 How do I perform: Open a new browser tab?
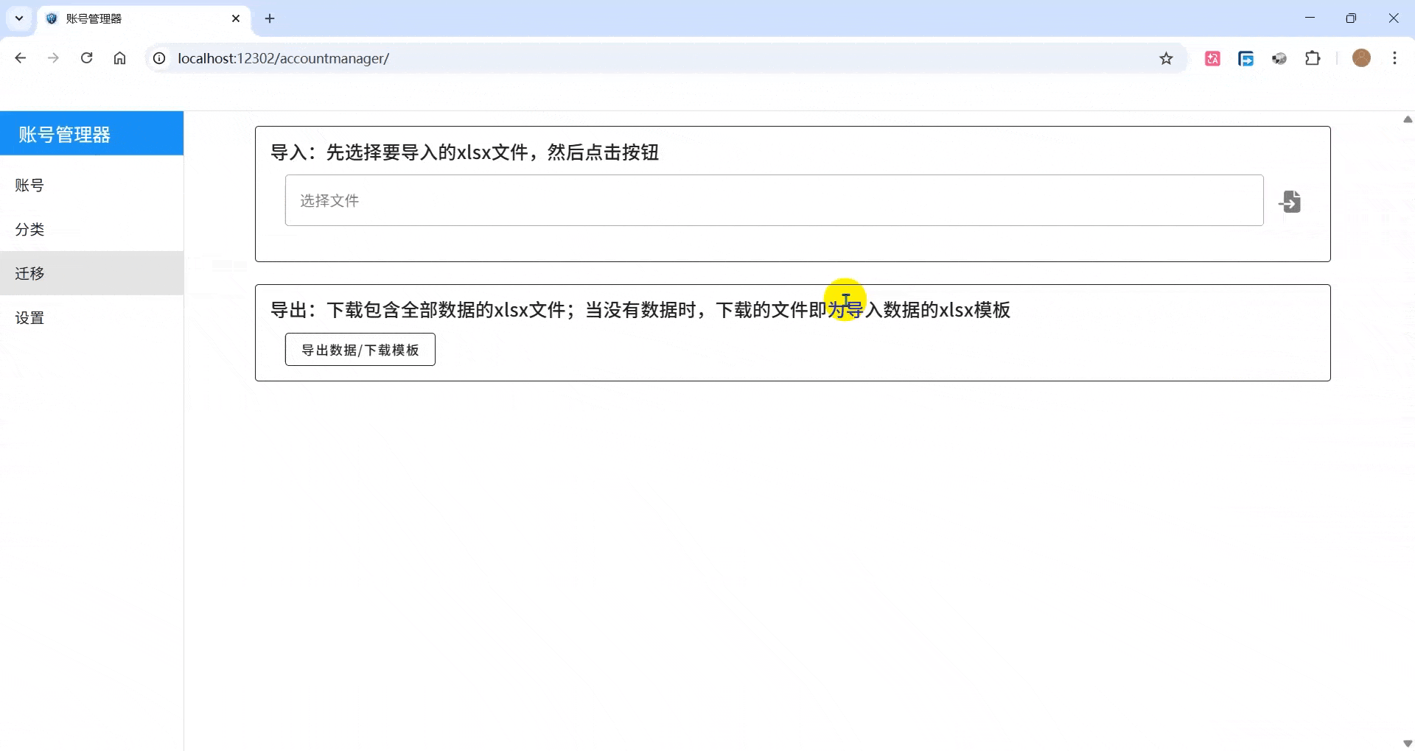point(269,18)
